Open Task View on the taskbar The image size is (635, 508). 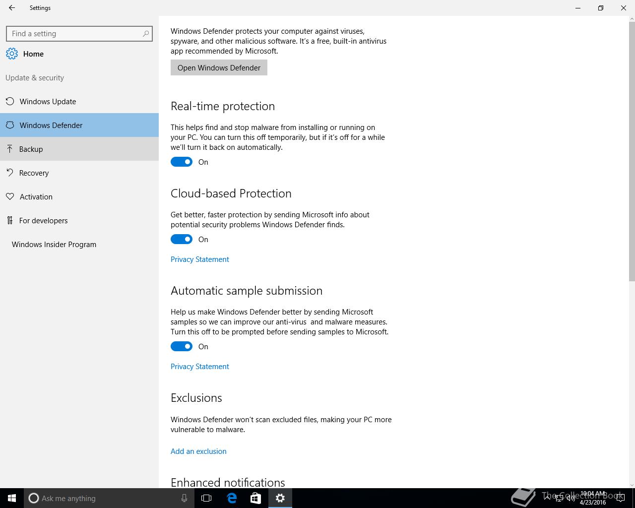(206, 498)
